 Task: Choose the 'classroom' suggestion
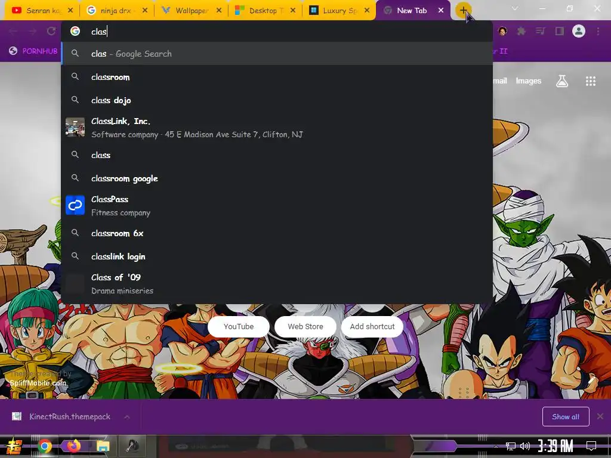[x=277, y=77]
